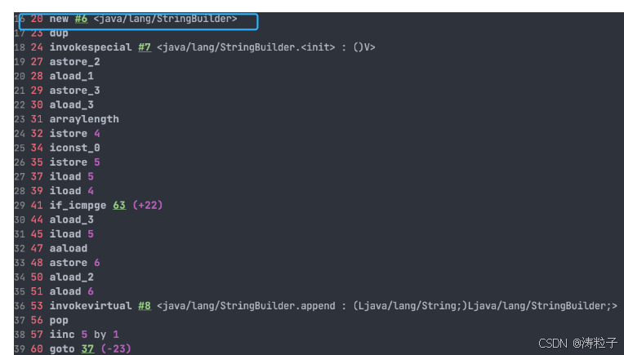Screen dimensions: 624x355
Task: Click the 'iload 4' instruction
Action: pos(71,191)
